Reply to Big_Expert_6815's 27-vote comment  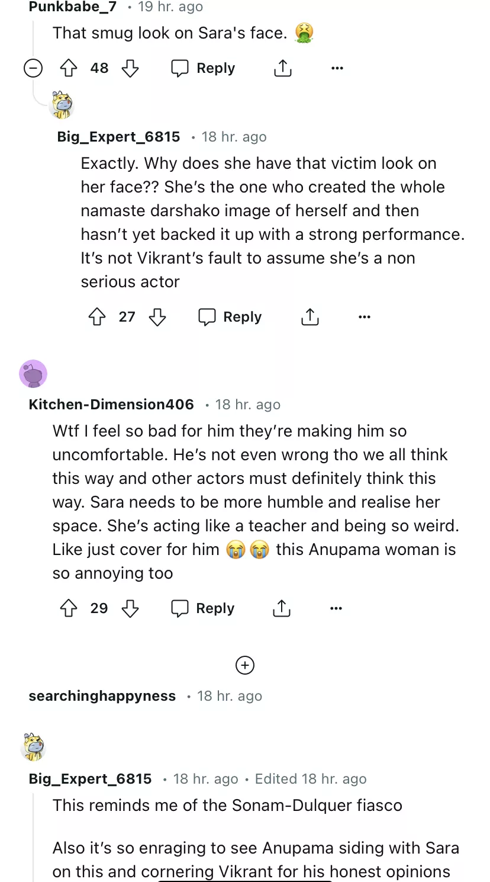point(230,317)
